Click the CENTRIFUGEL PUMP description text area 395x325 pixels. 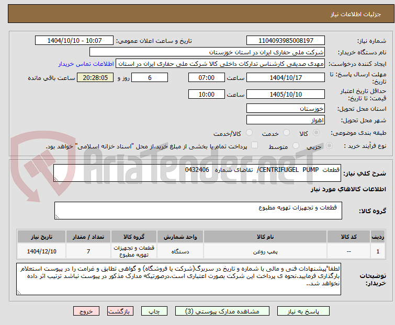click(197, 173)
